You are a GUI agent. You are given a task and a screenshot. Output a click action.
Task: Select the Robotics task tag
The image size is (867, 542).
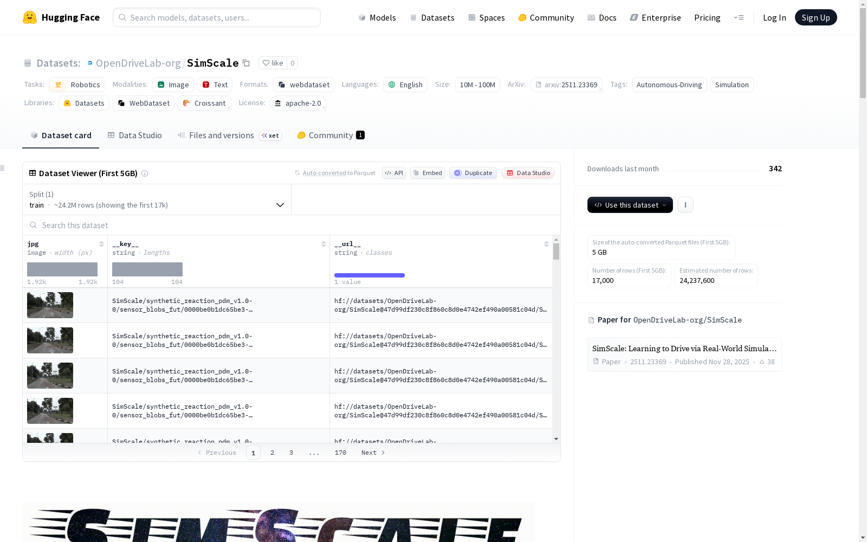point(76,85)
